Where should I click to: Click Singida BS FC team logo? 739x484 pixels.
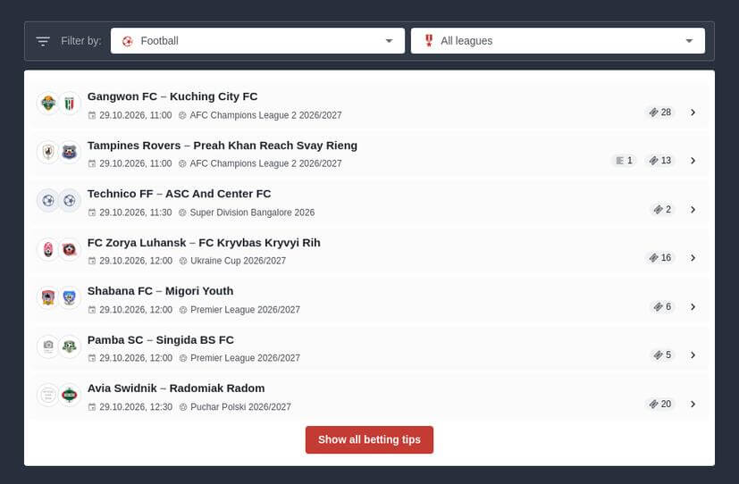(70, 346)
